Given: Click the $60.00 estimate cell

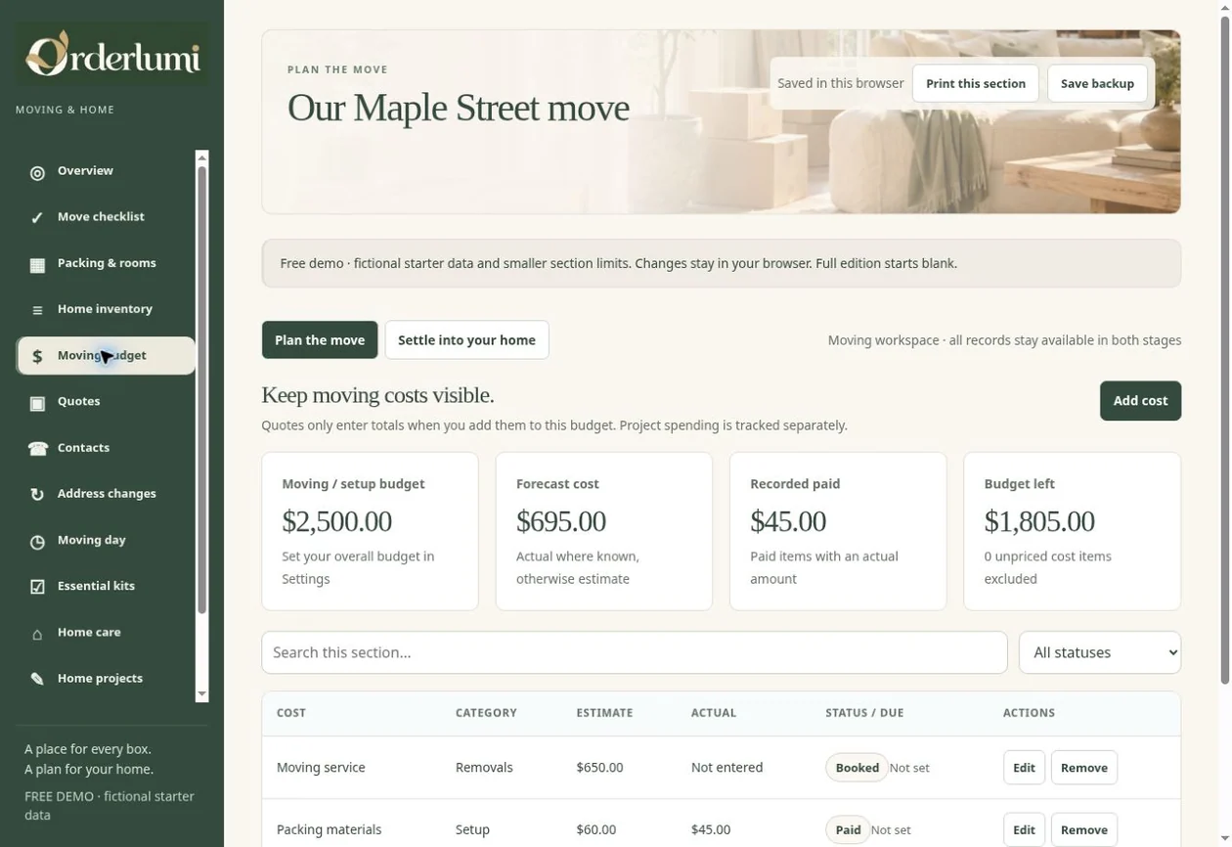Looking at the screenshot, I should pos(596,829).
